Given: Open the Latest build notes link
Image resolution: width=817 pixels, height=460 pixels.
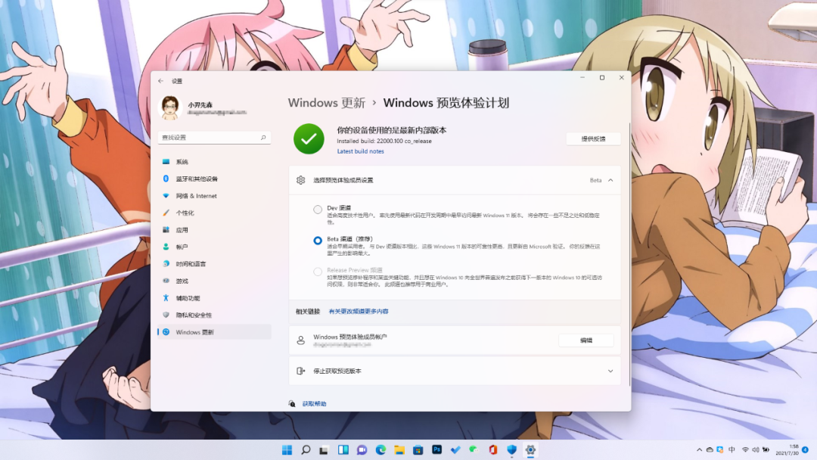Looking at the screenshot, I should tap(361, 151).
